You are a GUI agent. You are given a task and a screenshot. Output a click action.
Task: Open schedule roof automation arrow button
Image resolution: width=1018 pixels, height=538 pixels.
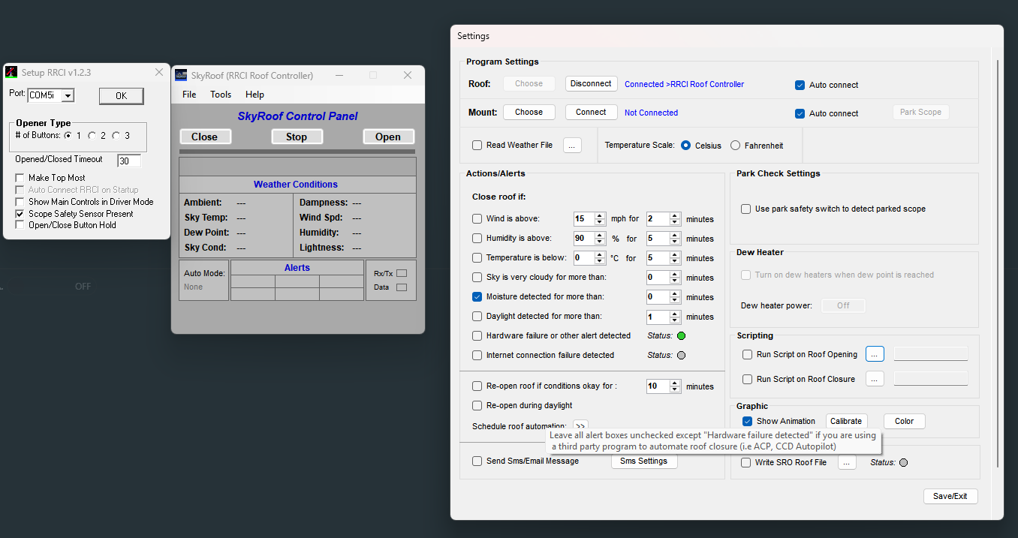(580, 426)
